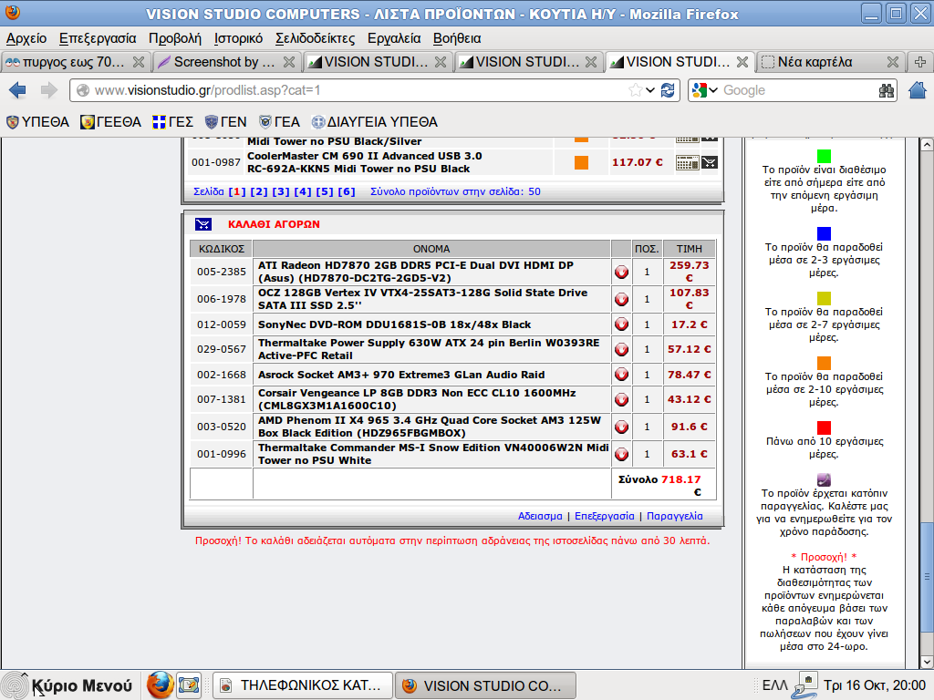Go to product list page [6]

[346, 191]
